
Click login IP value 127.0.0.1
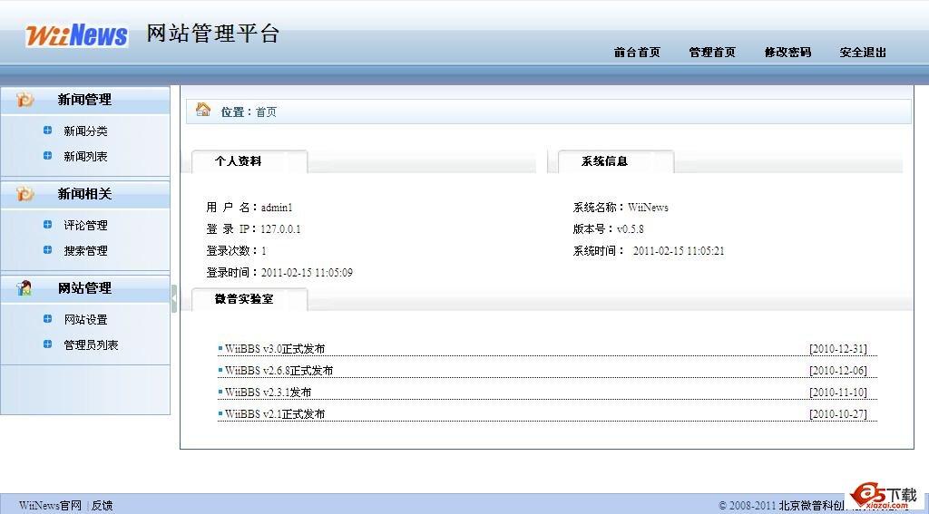(281, 229)
